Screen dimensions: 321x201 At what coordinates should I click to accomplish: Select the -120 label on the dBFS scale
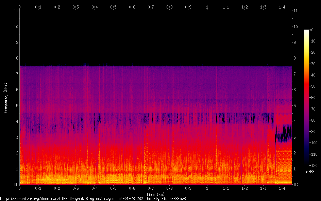pyautogui.click(x=316, y=165)
